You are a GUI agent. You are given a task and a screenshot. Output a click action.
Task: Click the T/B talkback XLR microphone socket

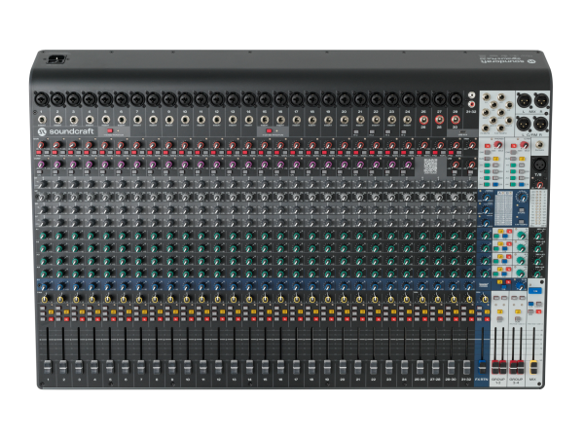[x=539, y=164]
